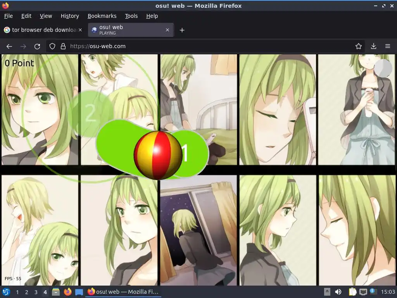
Task: Open the tracking protection shield icon
Action: coord(52,47)
